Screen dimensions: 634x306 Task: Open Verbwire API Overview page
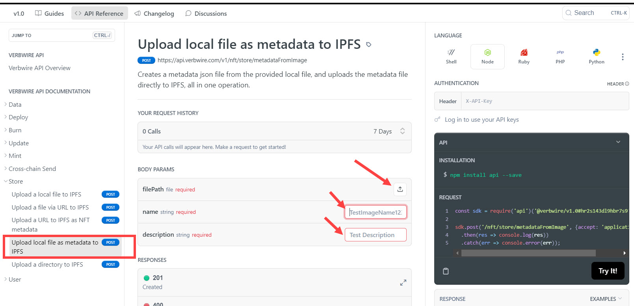pos(39,68)
